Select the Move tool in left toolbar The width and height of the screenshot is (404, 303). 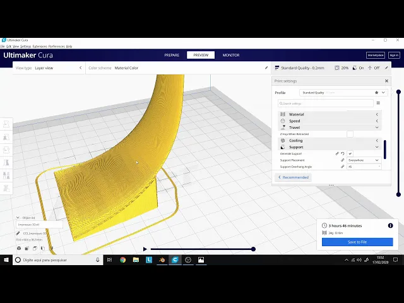click(x=6, y=124)
